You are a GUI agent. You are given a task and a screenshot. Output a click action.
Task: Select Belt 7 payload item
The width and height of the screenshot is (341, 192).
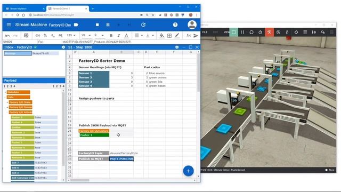[22, 163]
